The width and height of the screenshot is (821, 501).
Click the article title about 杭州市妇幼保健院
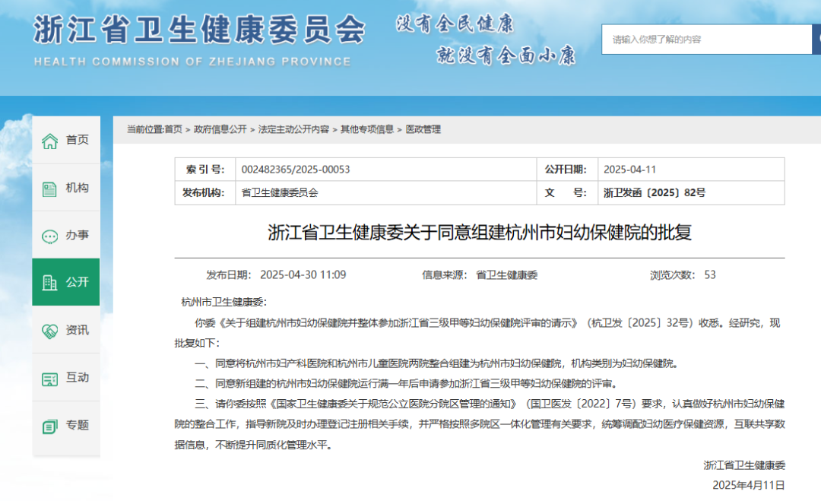coord(480,232)
